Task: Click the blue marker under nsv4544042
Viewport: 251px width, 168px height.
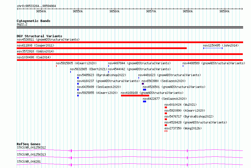Action: 109,72
